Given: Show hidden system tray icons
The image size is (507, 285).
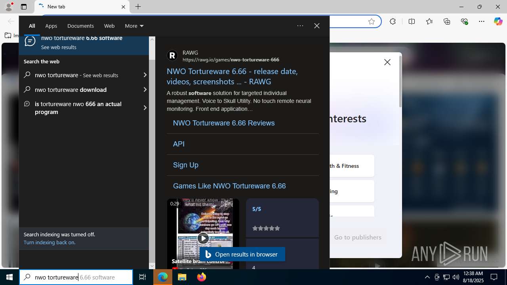Looking at the screenshot, I should (x=427, y=277).
